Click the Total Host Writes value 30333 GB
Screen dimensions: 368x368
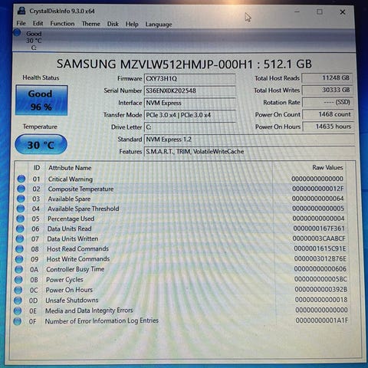pyautogui.click(x=327, y=90)
